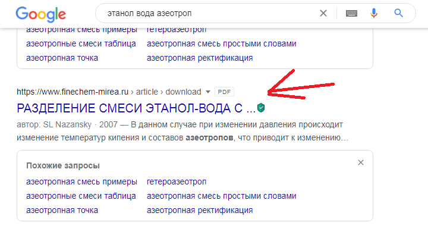Open lower азеотропные смеси таблица suggestion
Image resolution: width=428 pixels, height=238 pixels.
coord(81,196)
